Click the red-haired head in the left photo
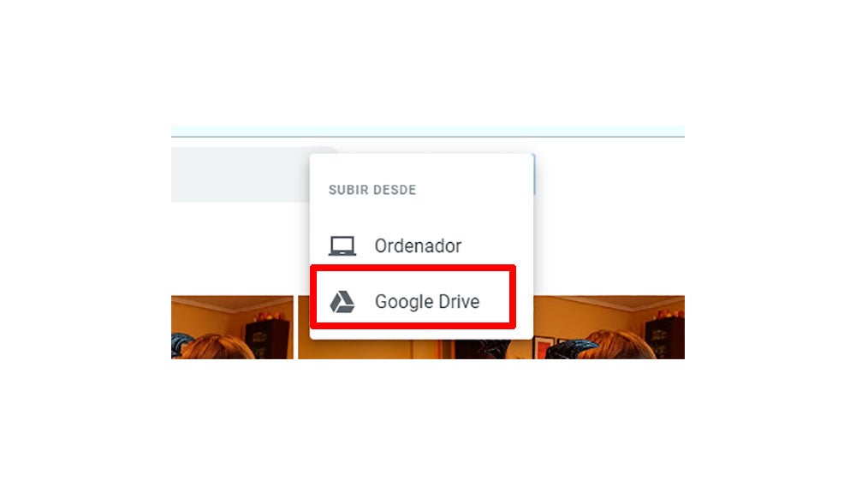856x485 pixels. [216, 347]
